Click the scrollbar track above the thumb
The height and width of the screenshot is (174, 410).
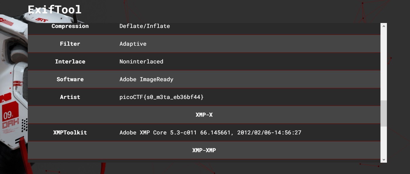point(384,64)
